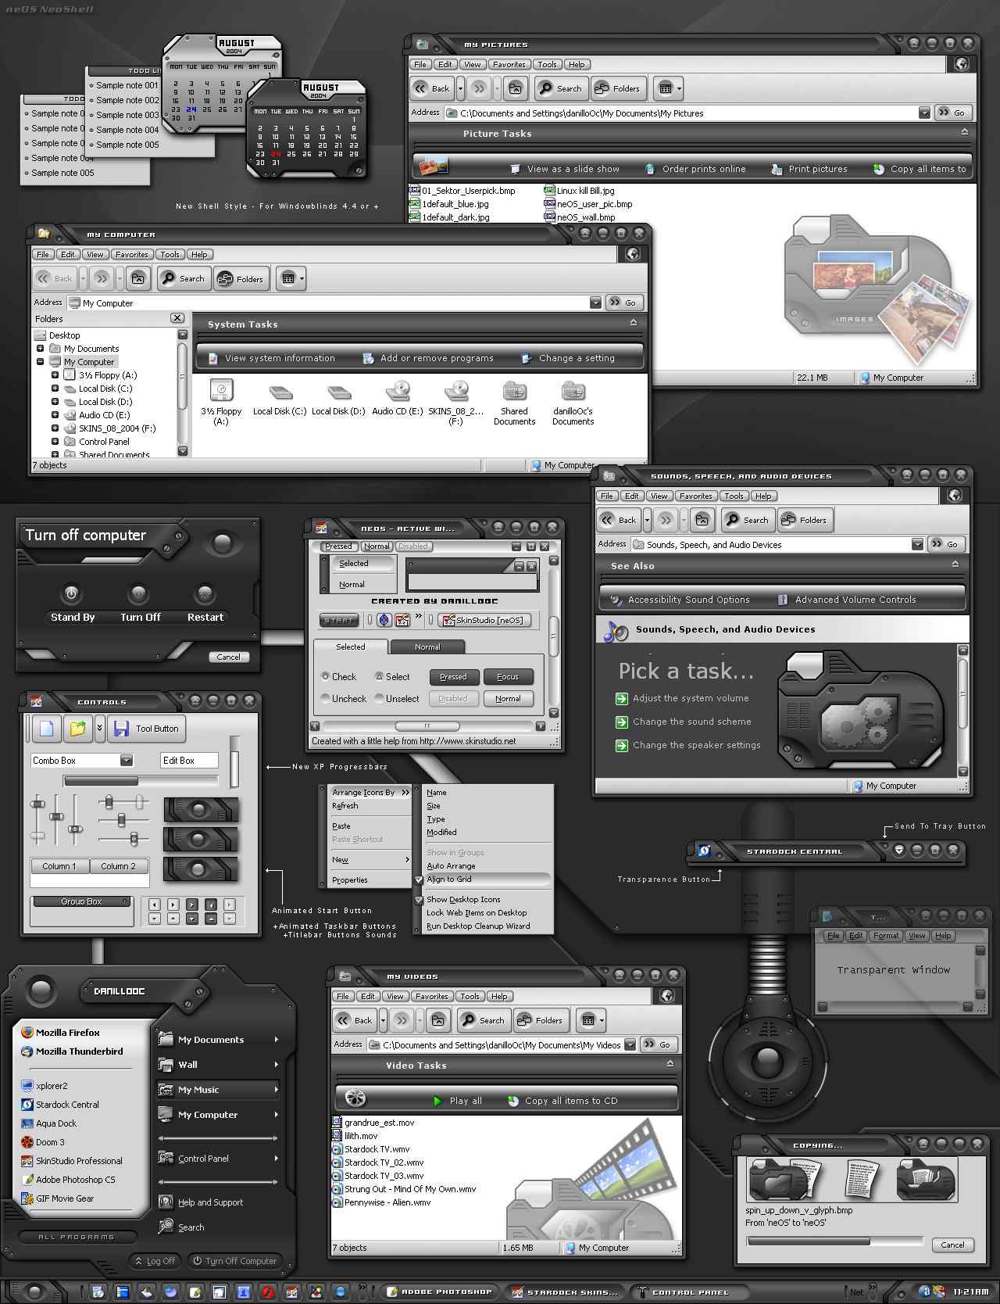Viewport: 1000px width, 1304px height.
Task: Click Advanced Volume Controls
Action: click(847, 600)
